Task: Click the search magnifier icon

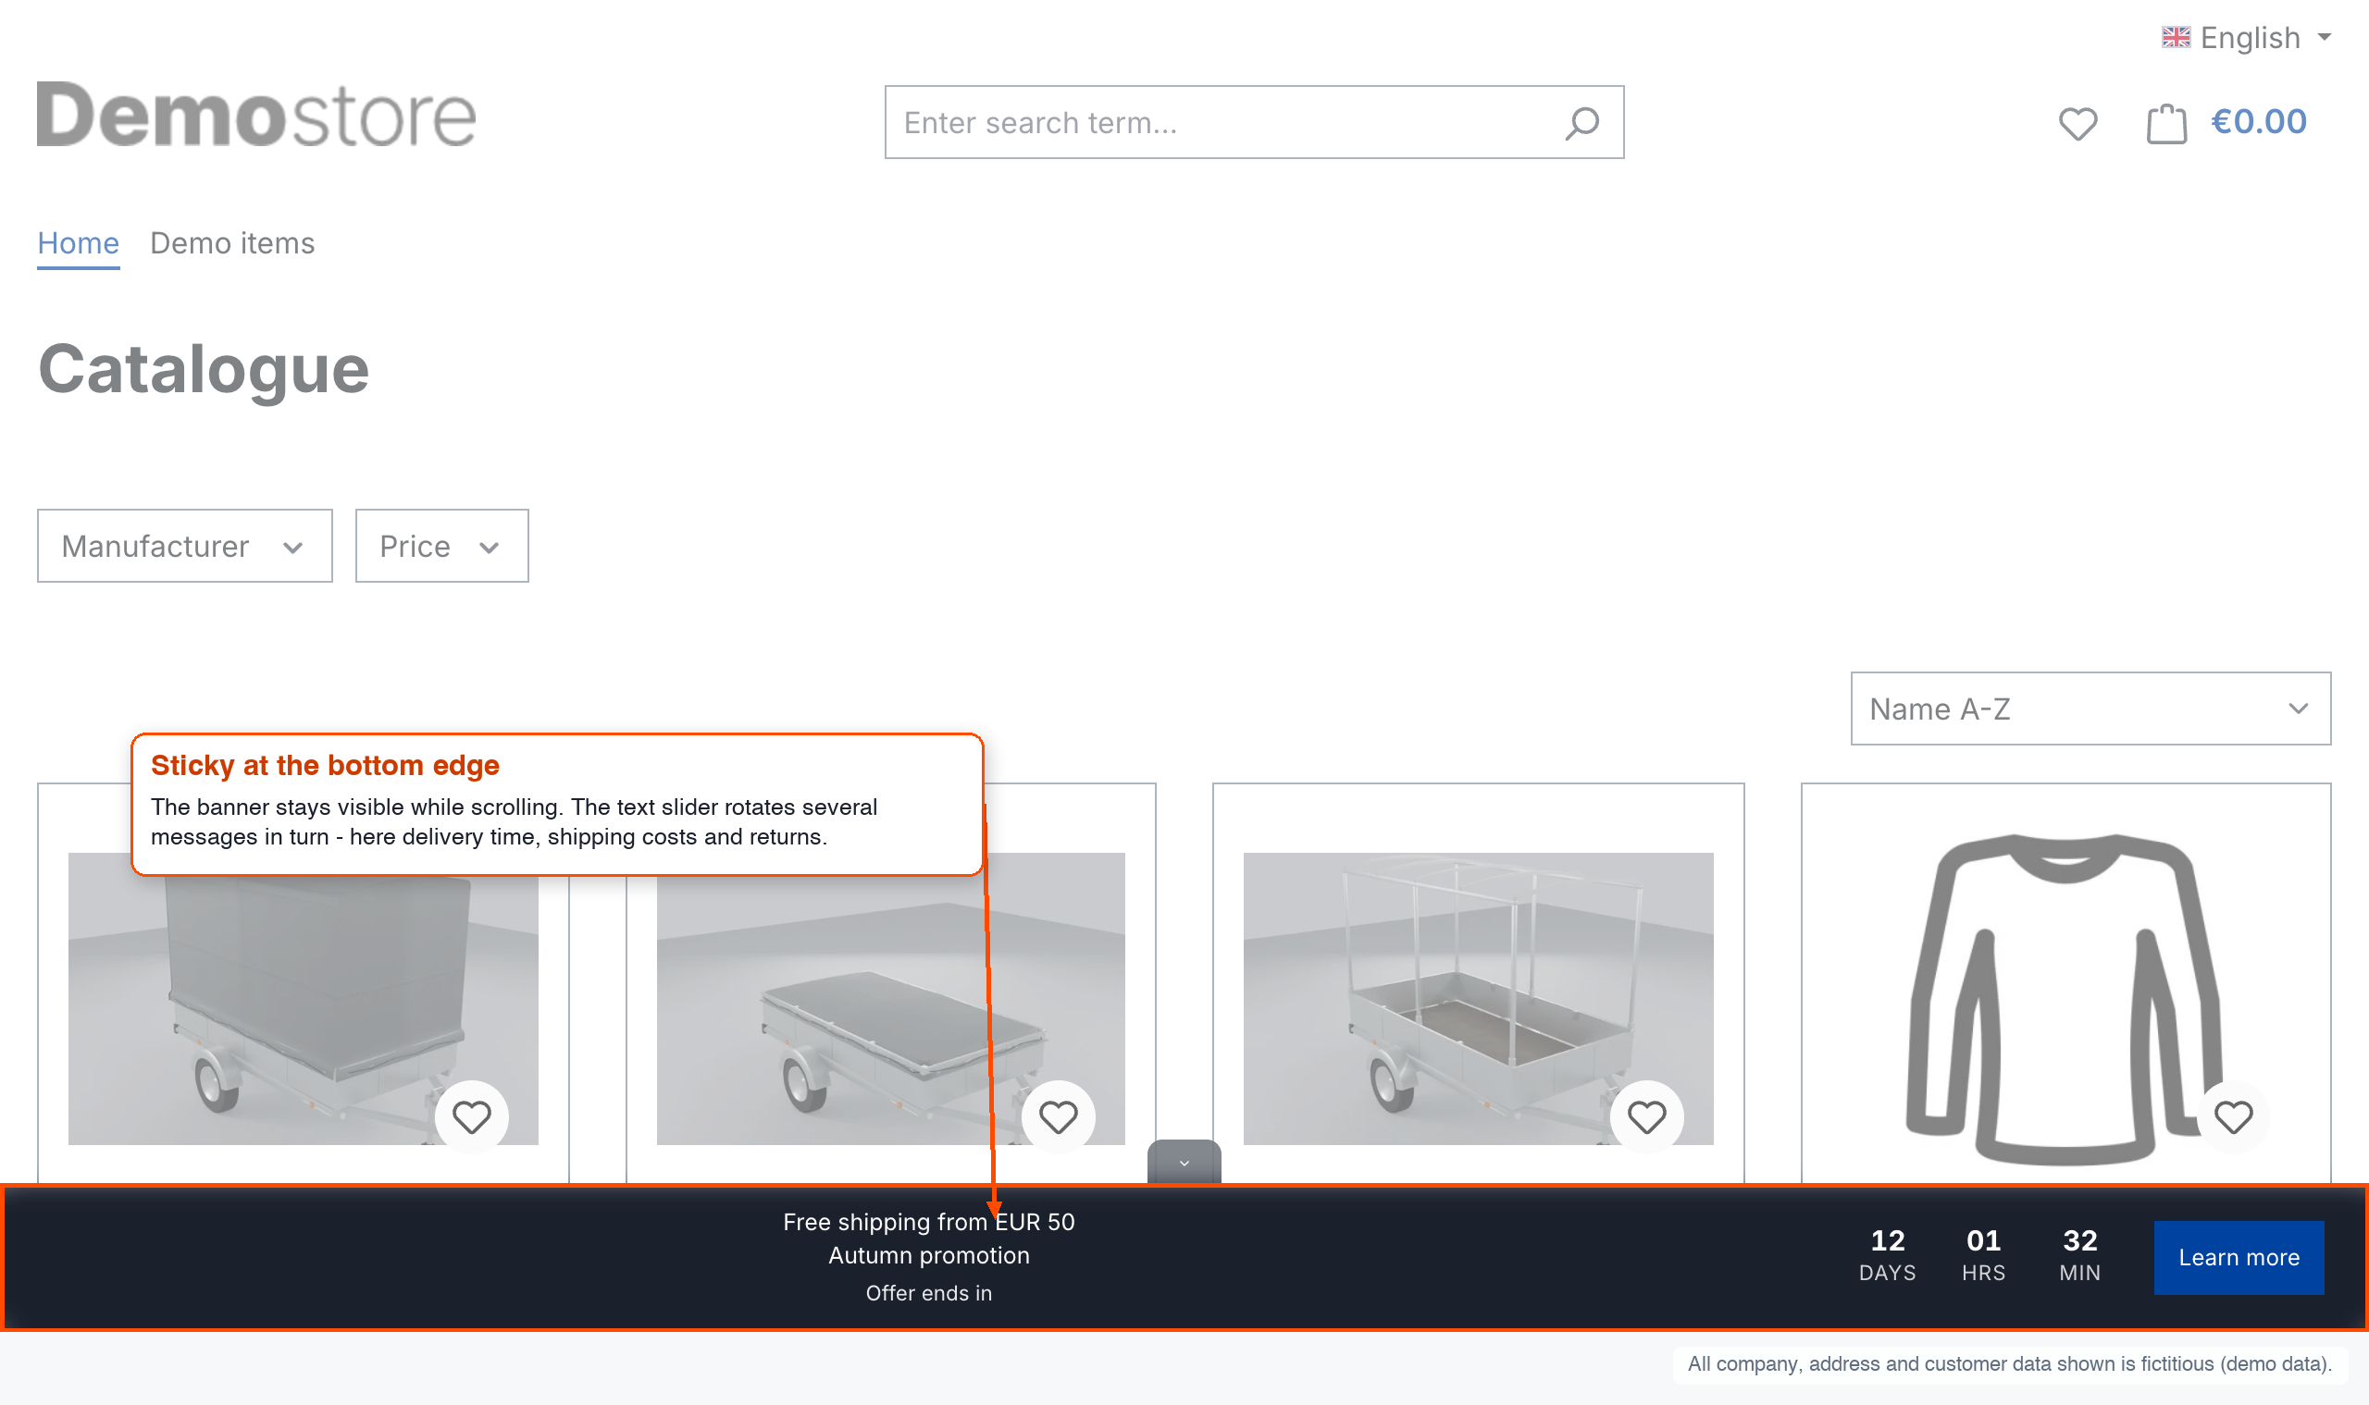Action: click(1581, 123)
